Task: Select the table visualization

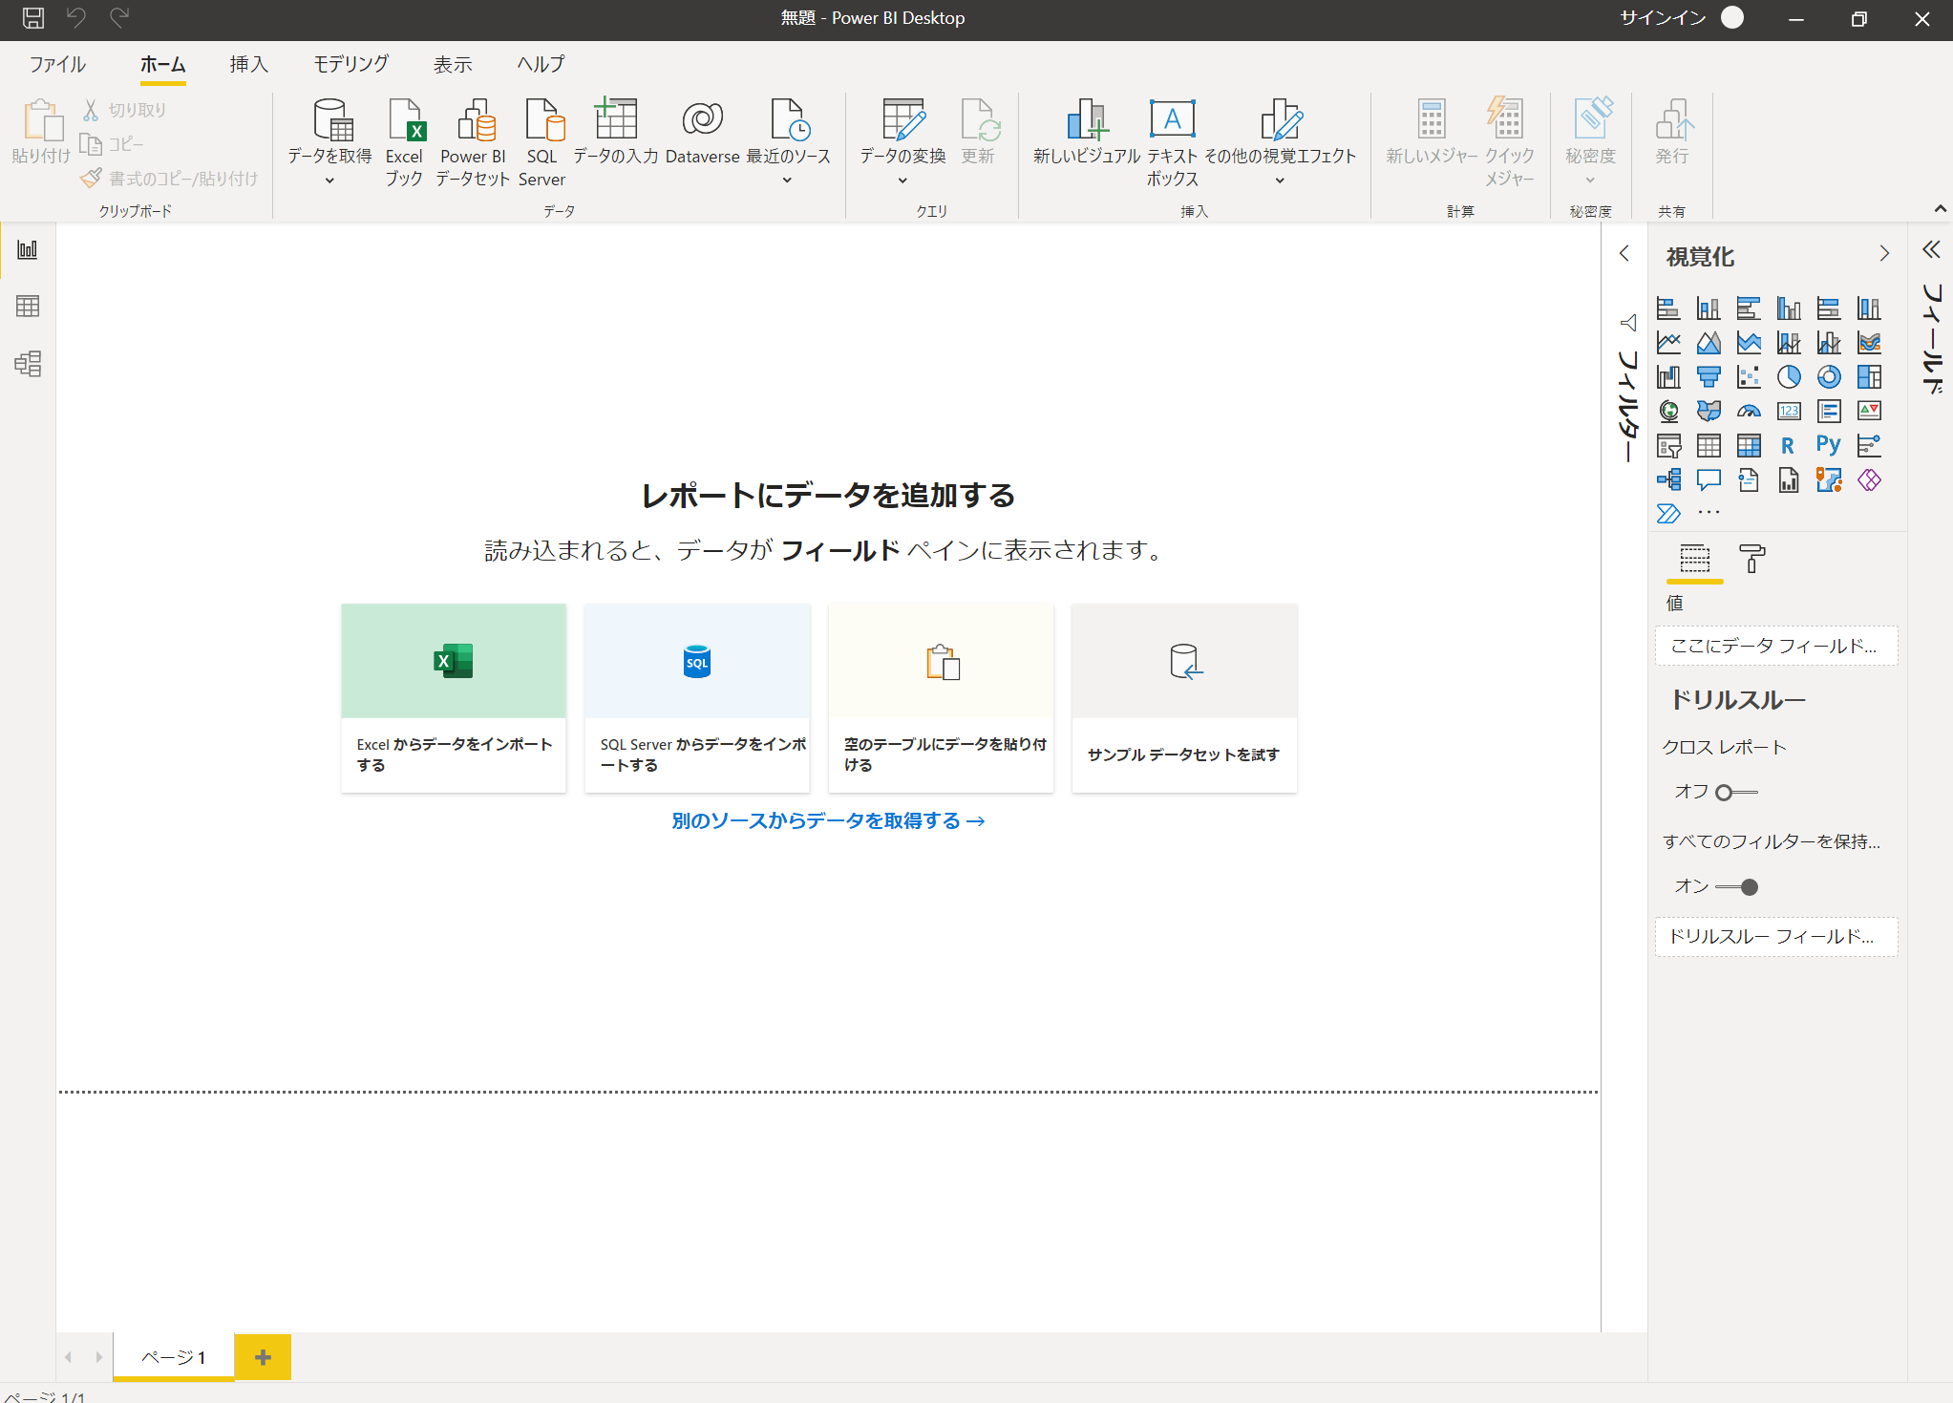Action: (x=1708, y=443)
